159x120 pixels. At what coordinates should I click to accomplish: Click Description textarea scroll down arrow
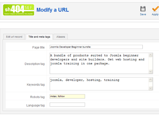[x=150, y=71]
